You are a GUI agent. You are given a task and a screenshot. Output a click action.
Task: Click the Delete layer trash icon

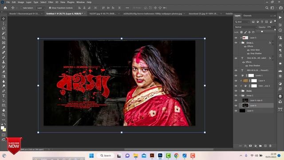tap(270, 146)
